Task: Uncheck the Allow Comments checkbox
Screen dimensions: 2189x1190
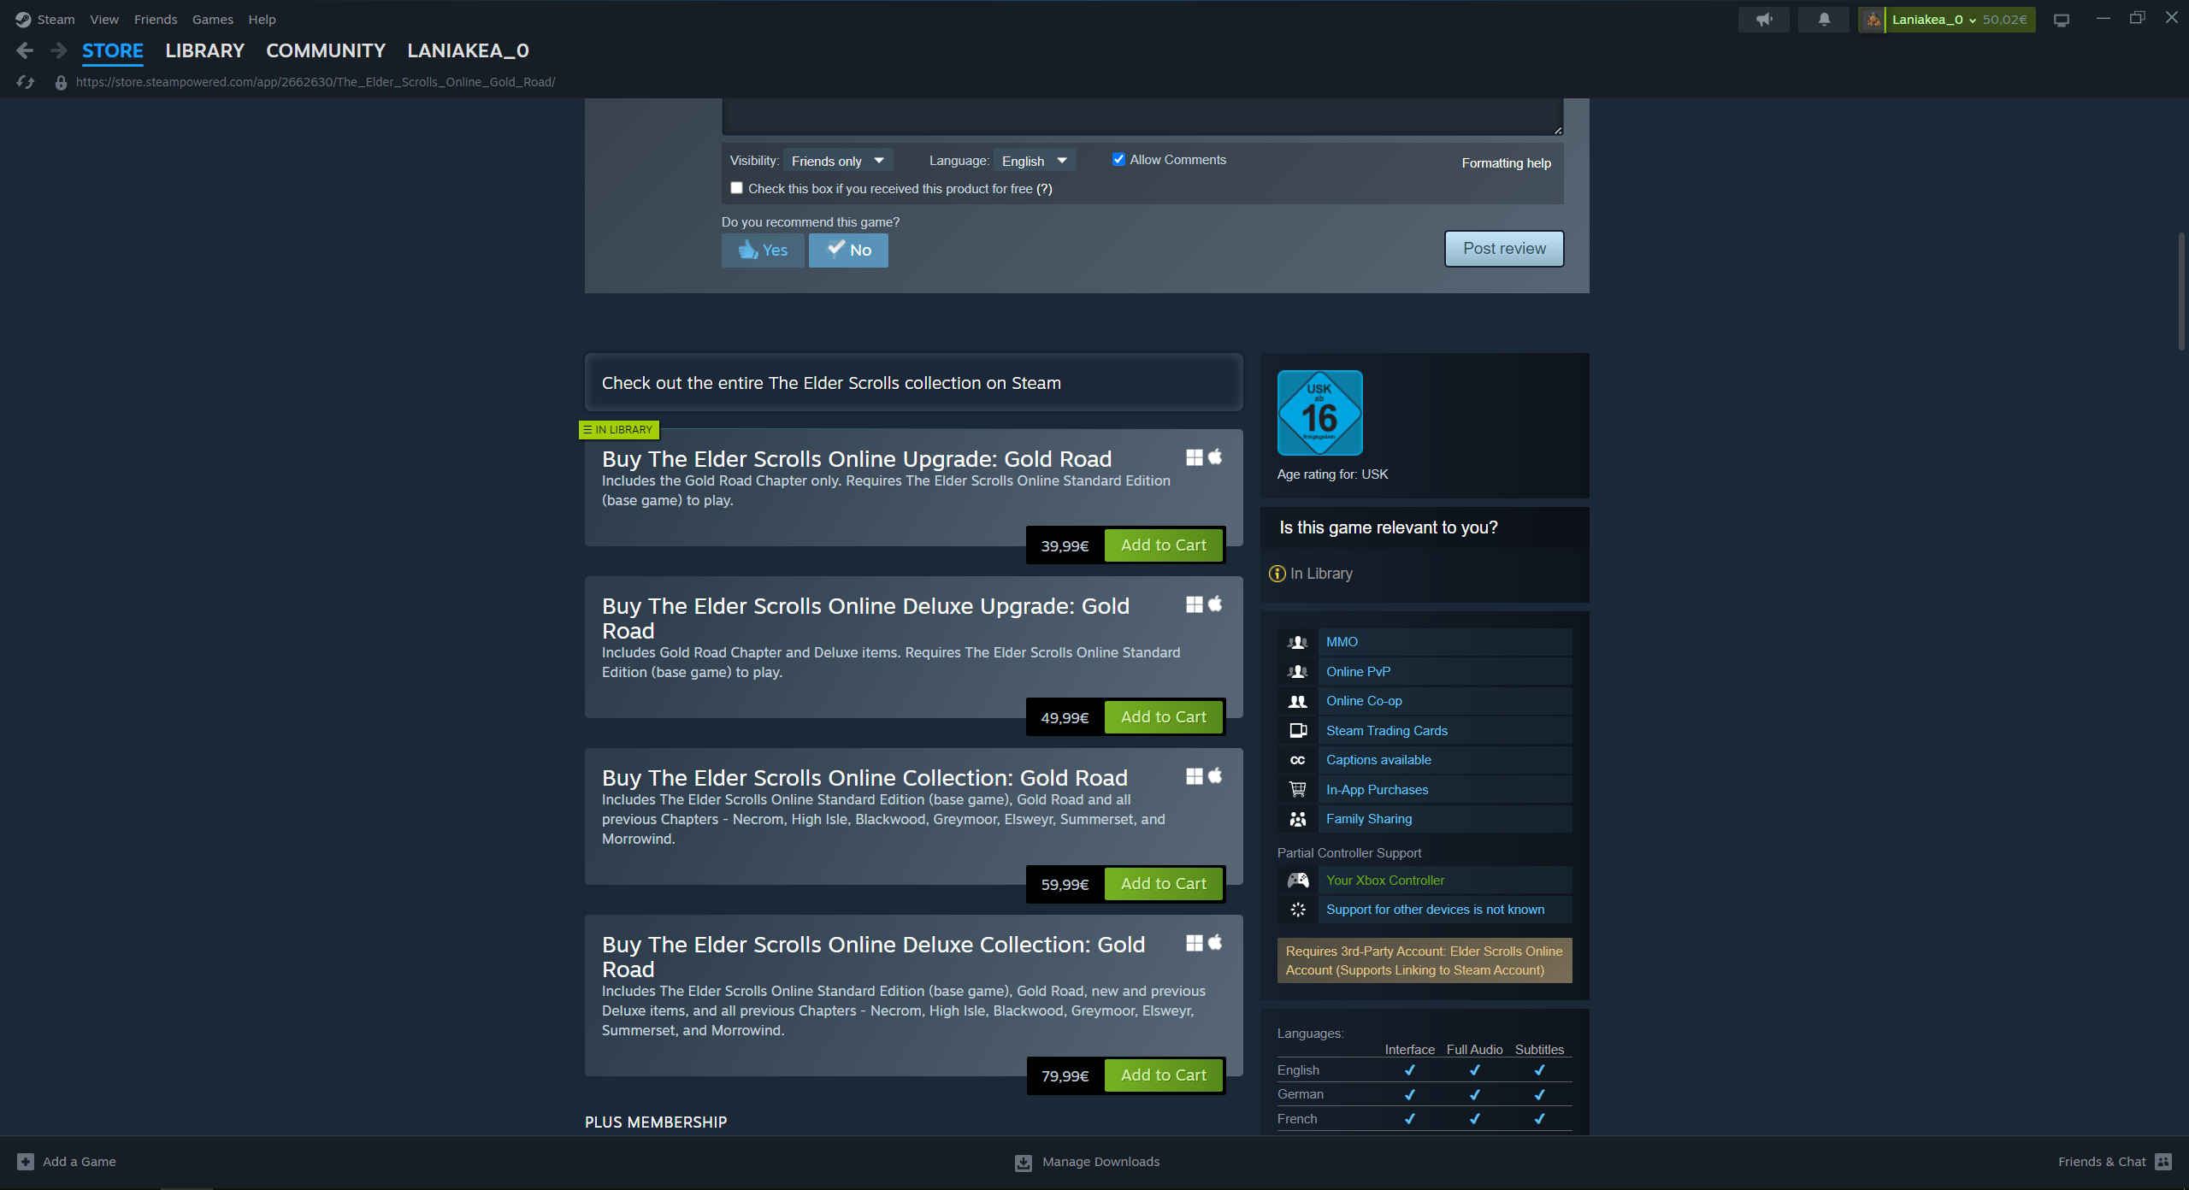Action: (x=1118, y=160)
